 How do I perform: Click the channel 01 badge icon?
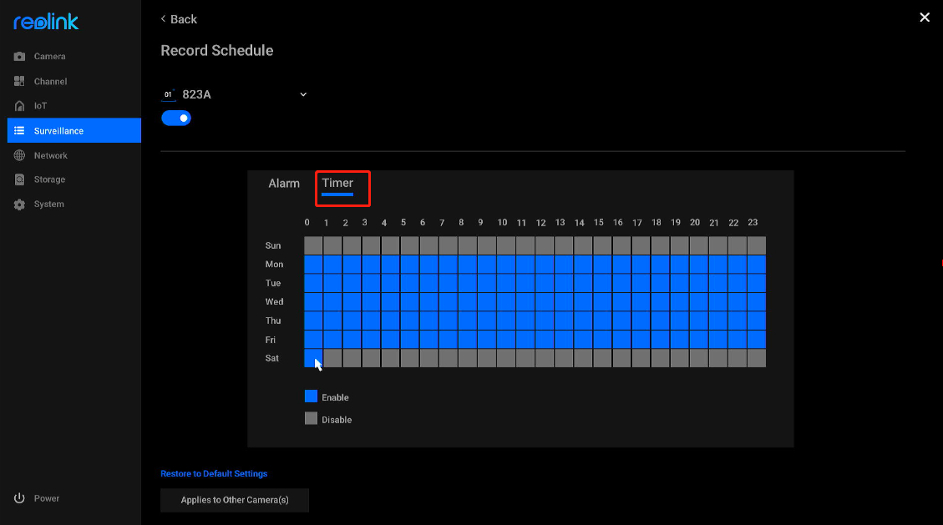(169, 94)
